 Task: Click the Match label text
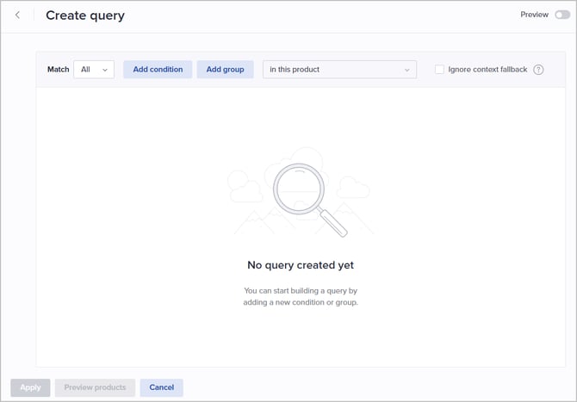[58, 70]
